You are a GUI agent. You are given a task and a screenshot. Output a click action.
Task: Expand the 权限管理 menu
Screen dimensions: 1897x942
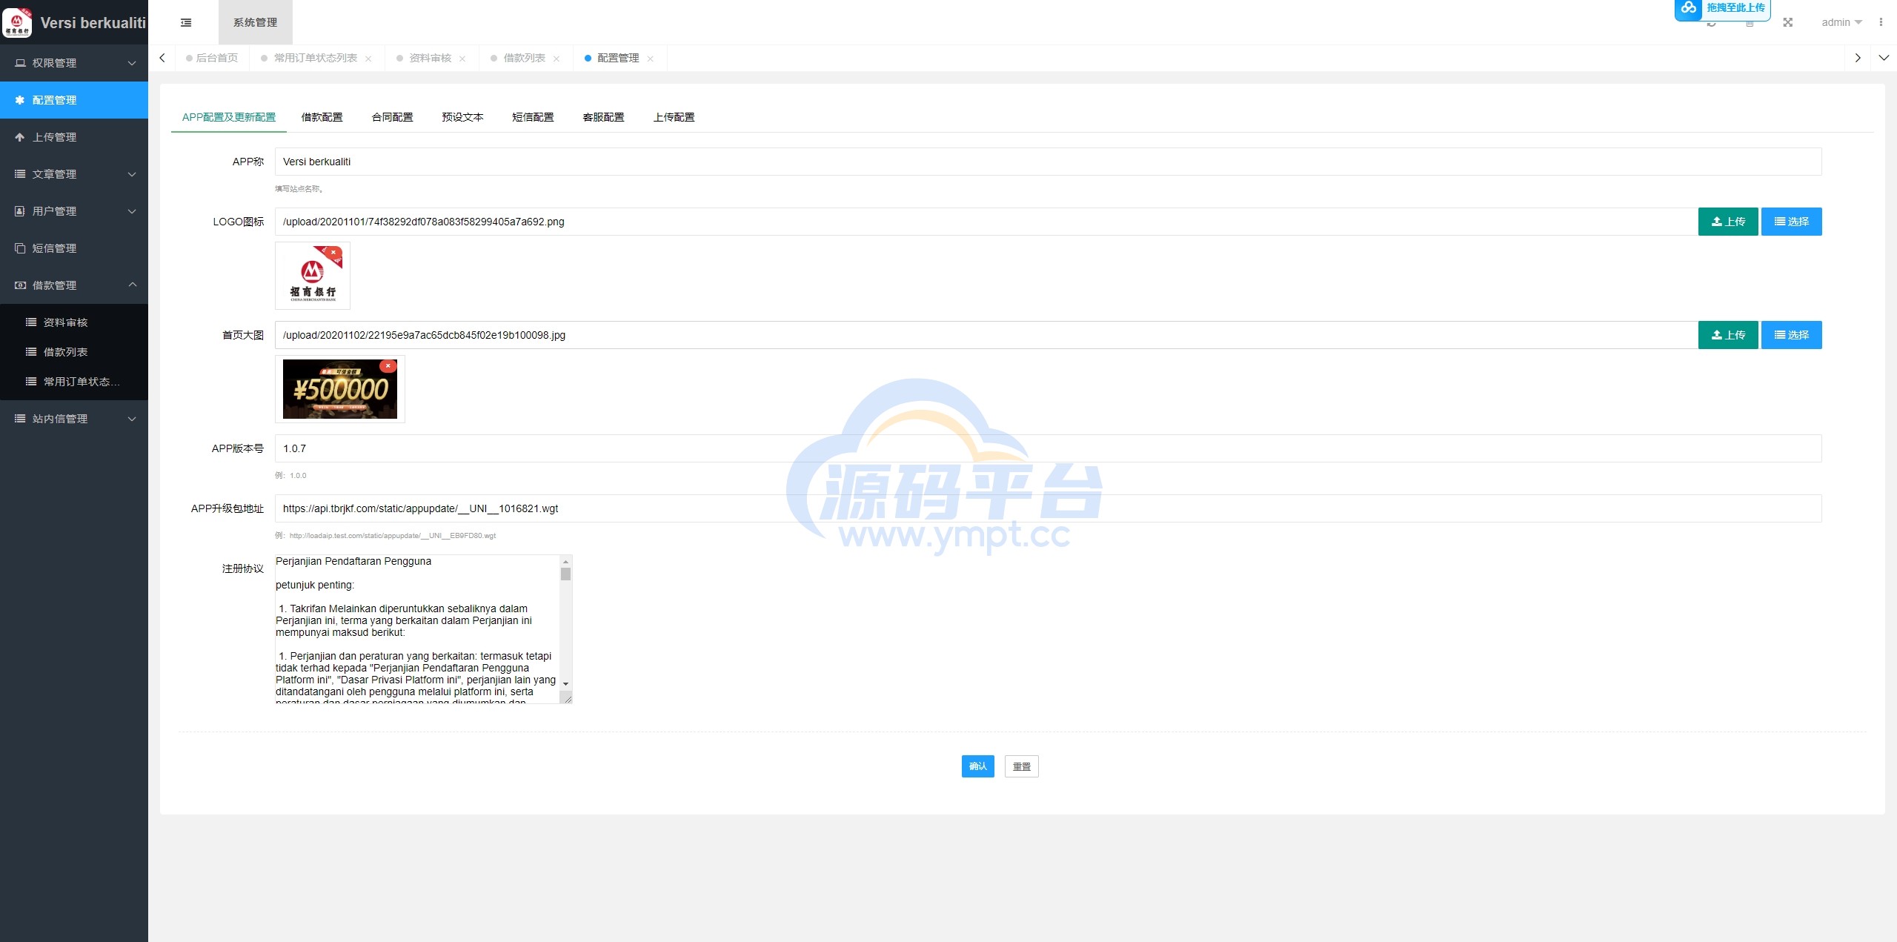[74, 63]
